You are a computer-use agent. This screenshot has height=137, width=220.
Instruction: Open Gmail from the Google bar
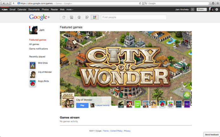13,9
